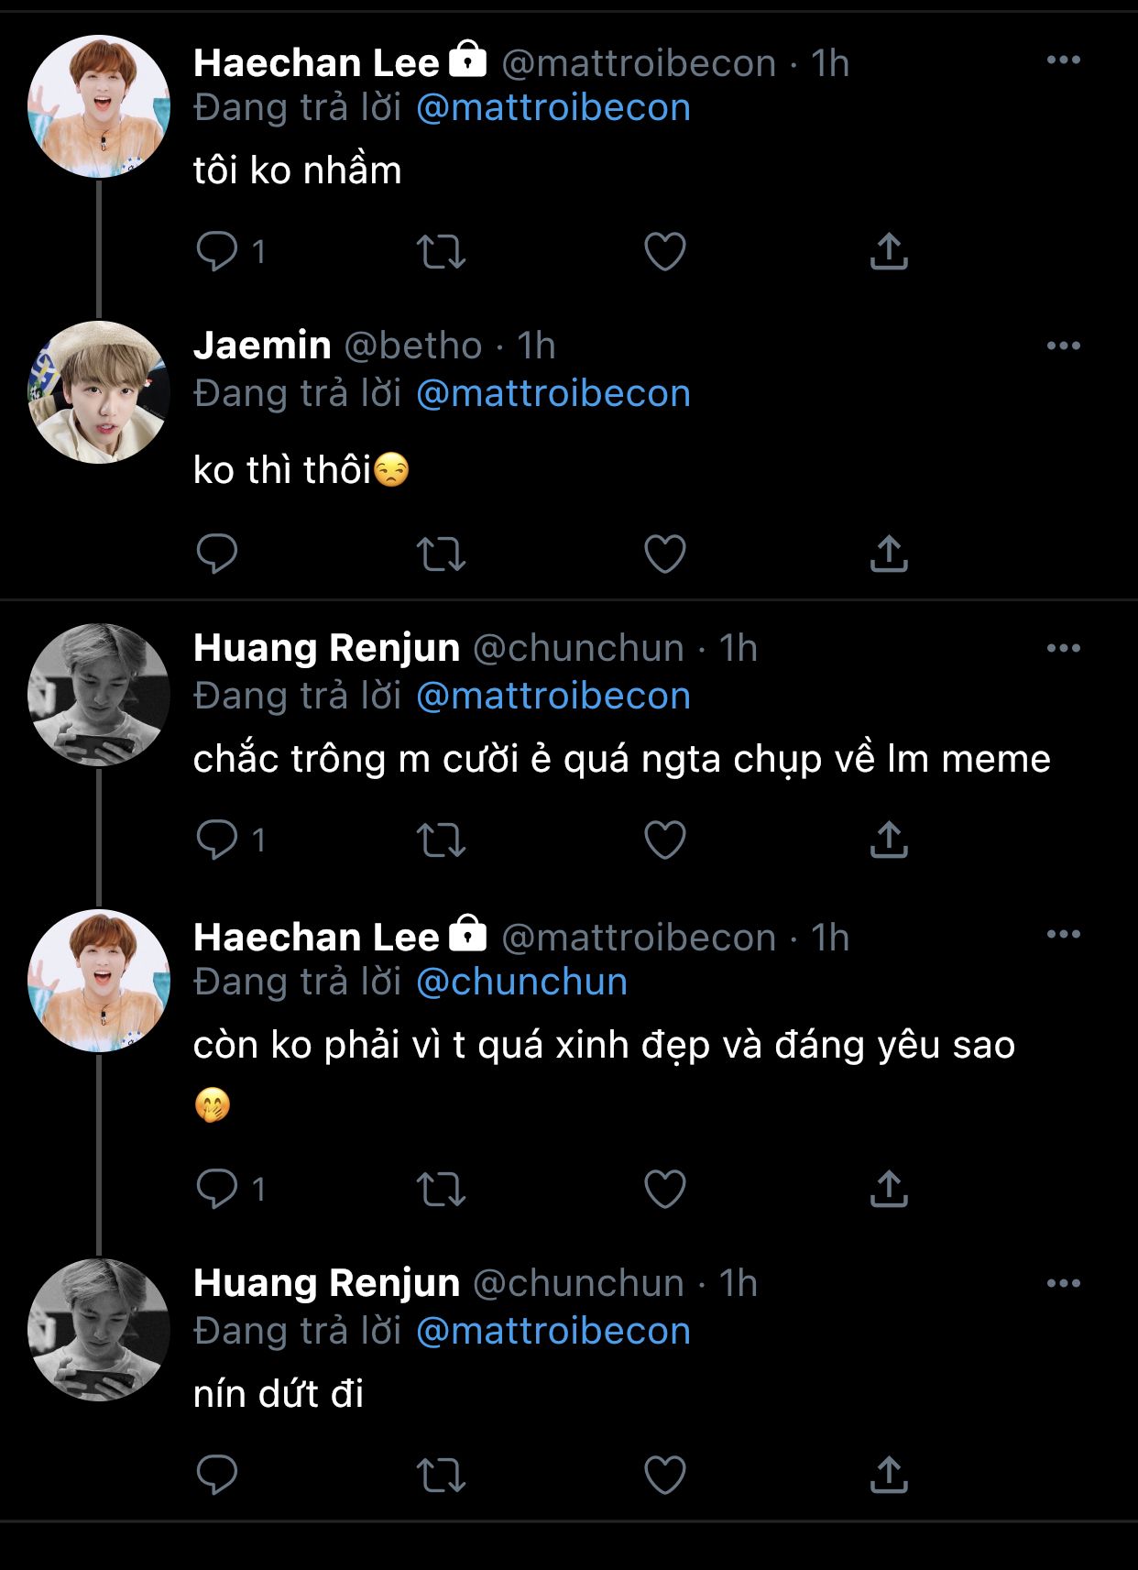
Task: Like Huang Renjun's "nín dứt đi" tweet
Action: coord(664,1475)
